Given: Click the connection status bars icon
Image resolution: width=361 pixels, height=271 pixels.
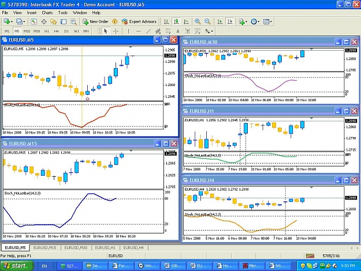Looking at the screenshot, I should coord(310,255).
